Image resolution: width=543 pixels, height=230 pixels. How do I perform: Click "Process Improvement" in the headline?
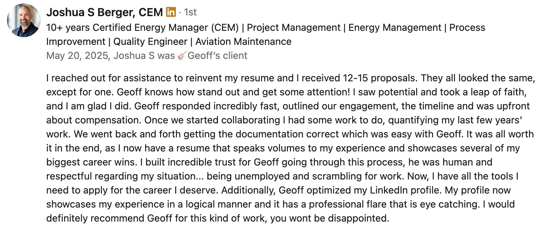tap(467, 28)
